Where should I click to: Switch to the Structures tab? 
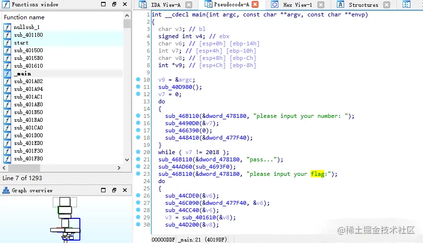pos(363,5)
